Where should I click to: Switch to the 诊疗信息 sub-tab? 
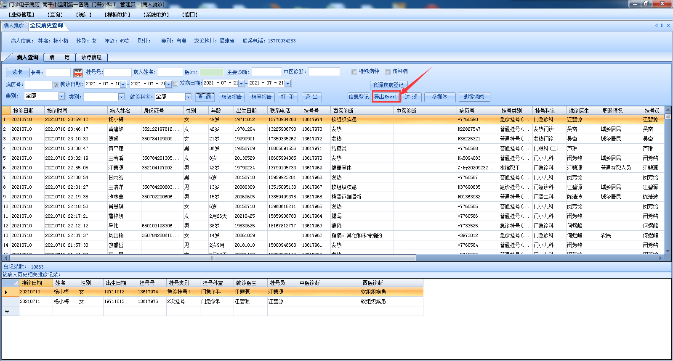[91, 57]
